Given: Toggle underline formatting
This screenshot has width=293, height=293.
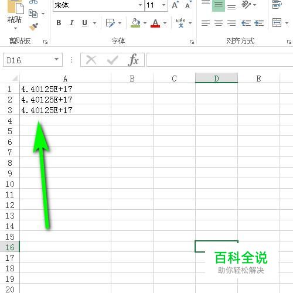Looking at the screenshot, I should pyautogui.click(x=84, y=23).
